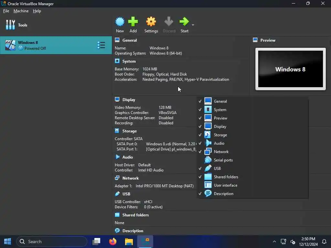The width and height of the screenshot is (331, 248).
Task: Toggle Description in the context menu
Action: coord(252,194)
